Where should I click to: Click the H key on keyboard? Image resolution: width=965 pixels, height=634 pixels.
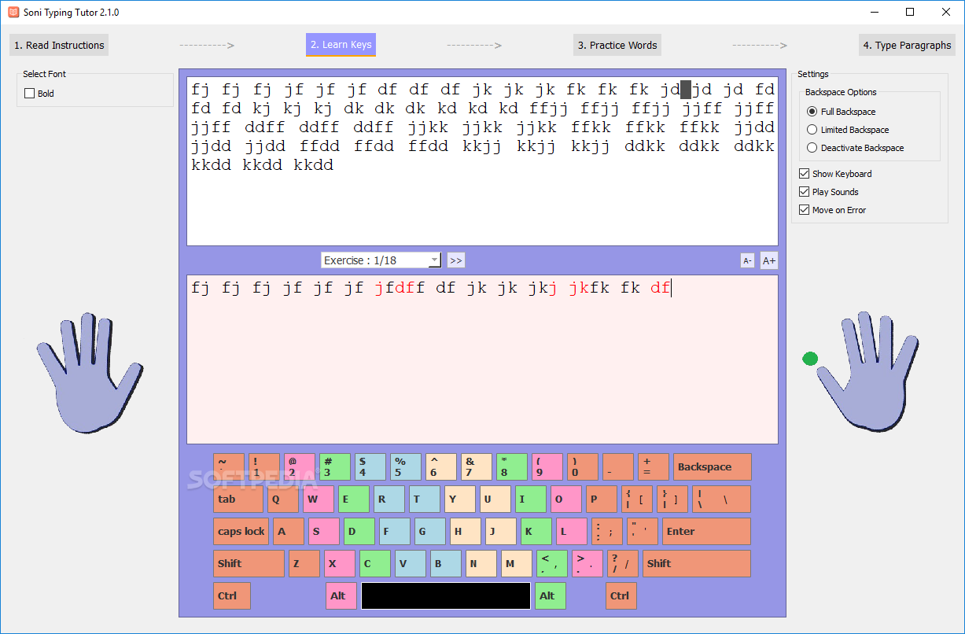pyautogui.click(x=466, y=531)
